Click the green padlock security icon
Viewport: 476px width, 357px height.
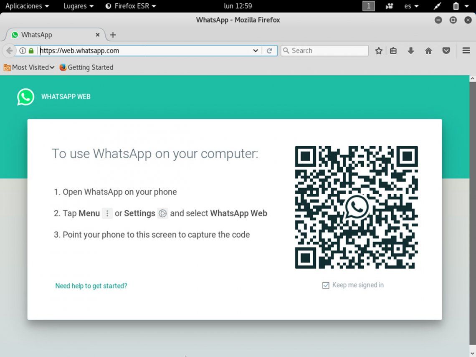tap(31, 51)
